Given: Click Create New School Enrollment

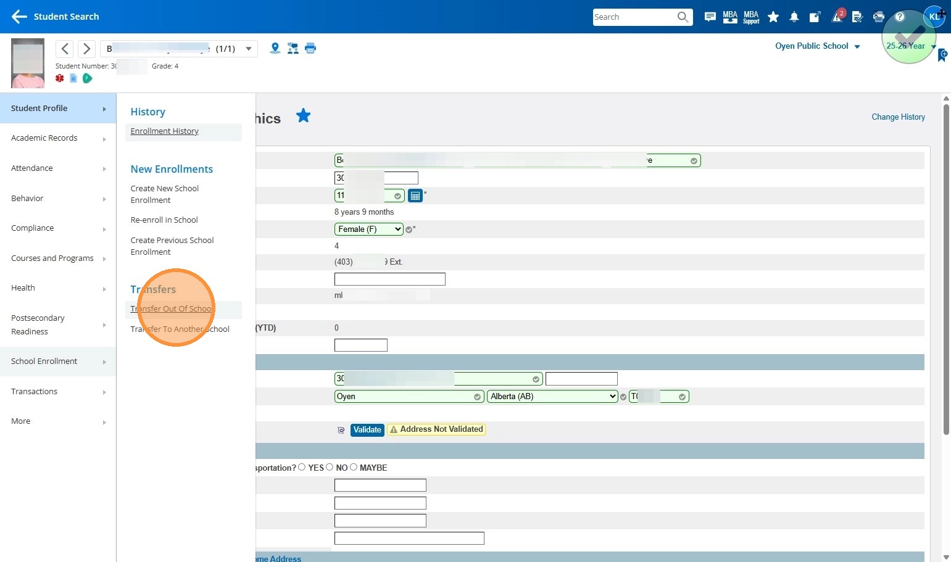Looking at the screenshot, I should click(x=165, y=194).
